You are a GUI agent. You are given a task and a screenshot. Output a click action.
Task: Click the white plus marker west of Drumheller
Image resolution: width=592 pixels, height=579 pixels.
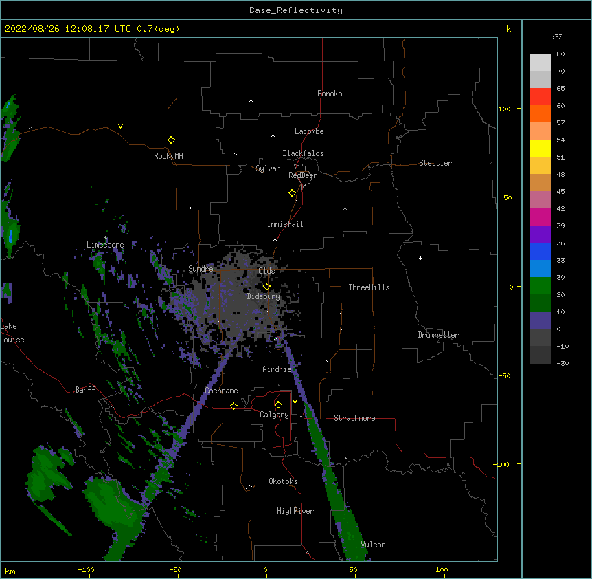(420, 258)
